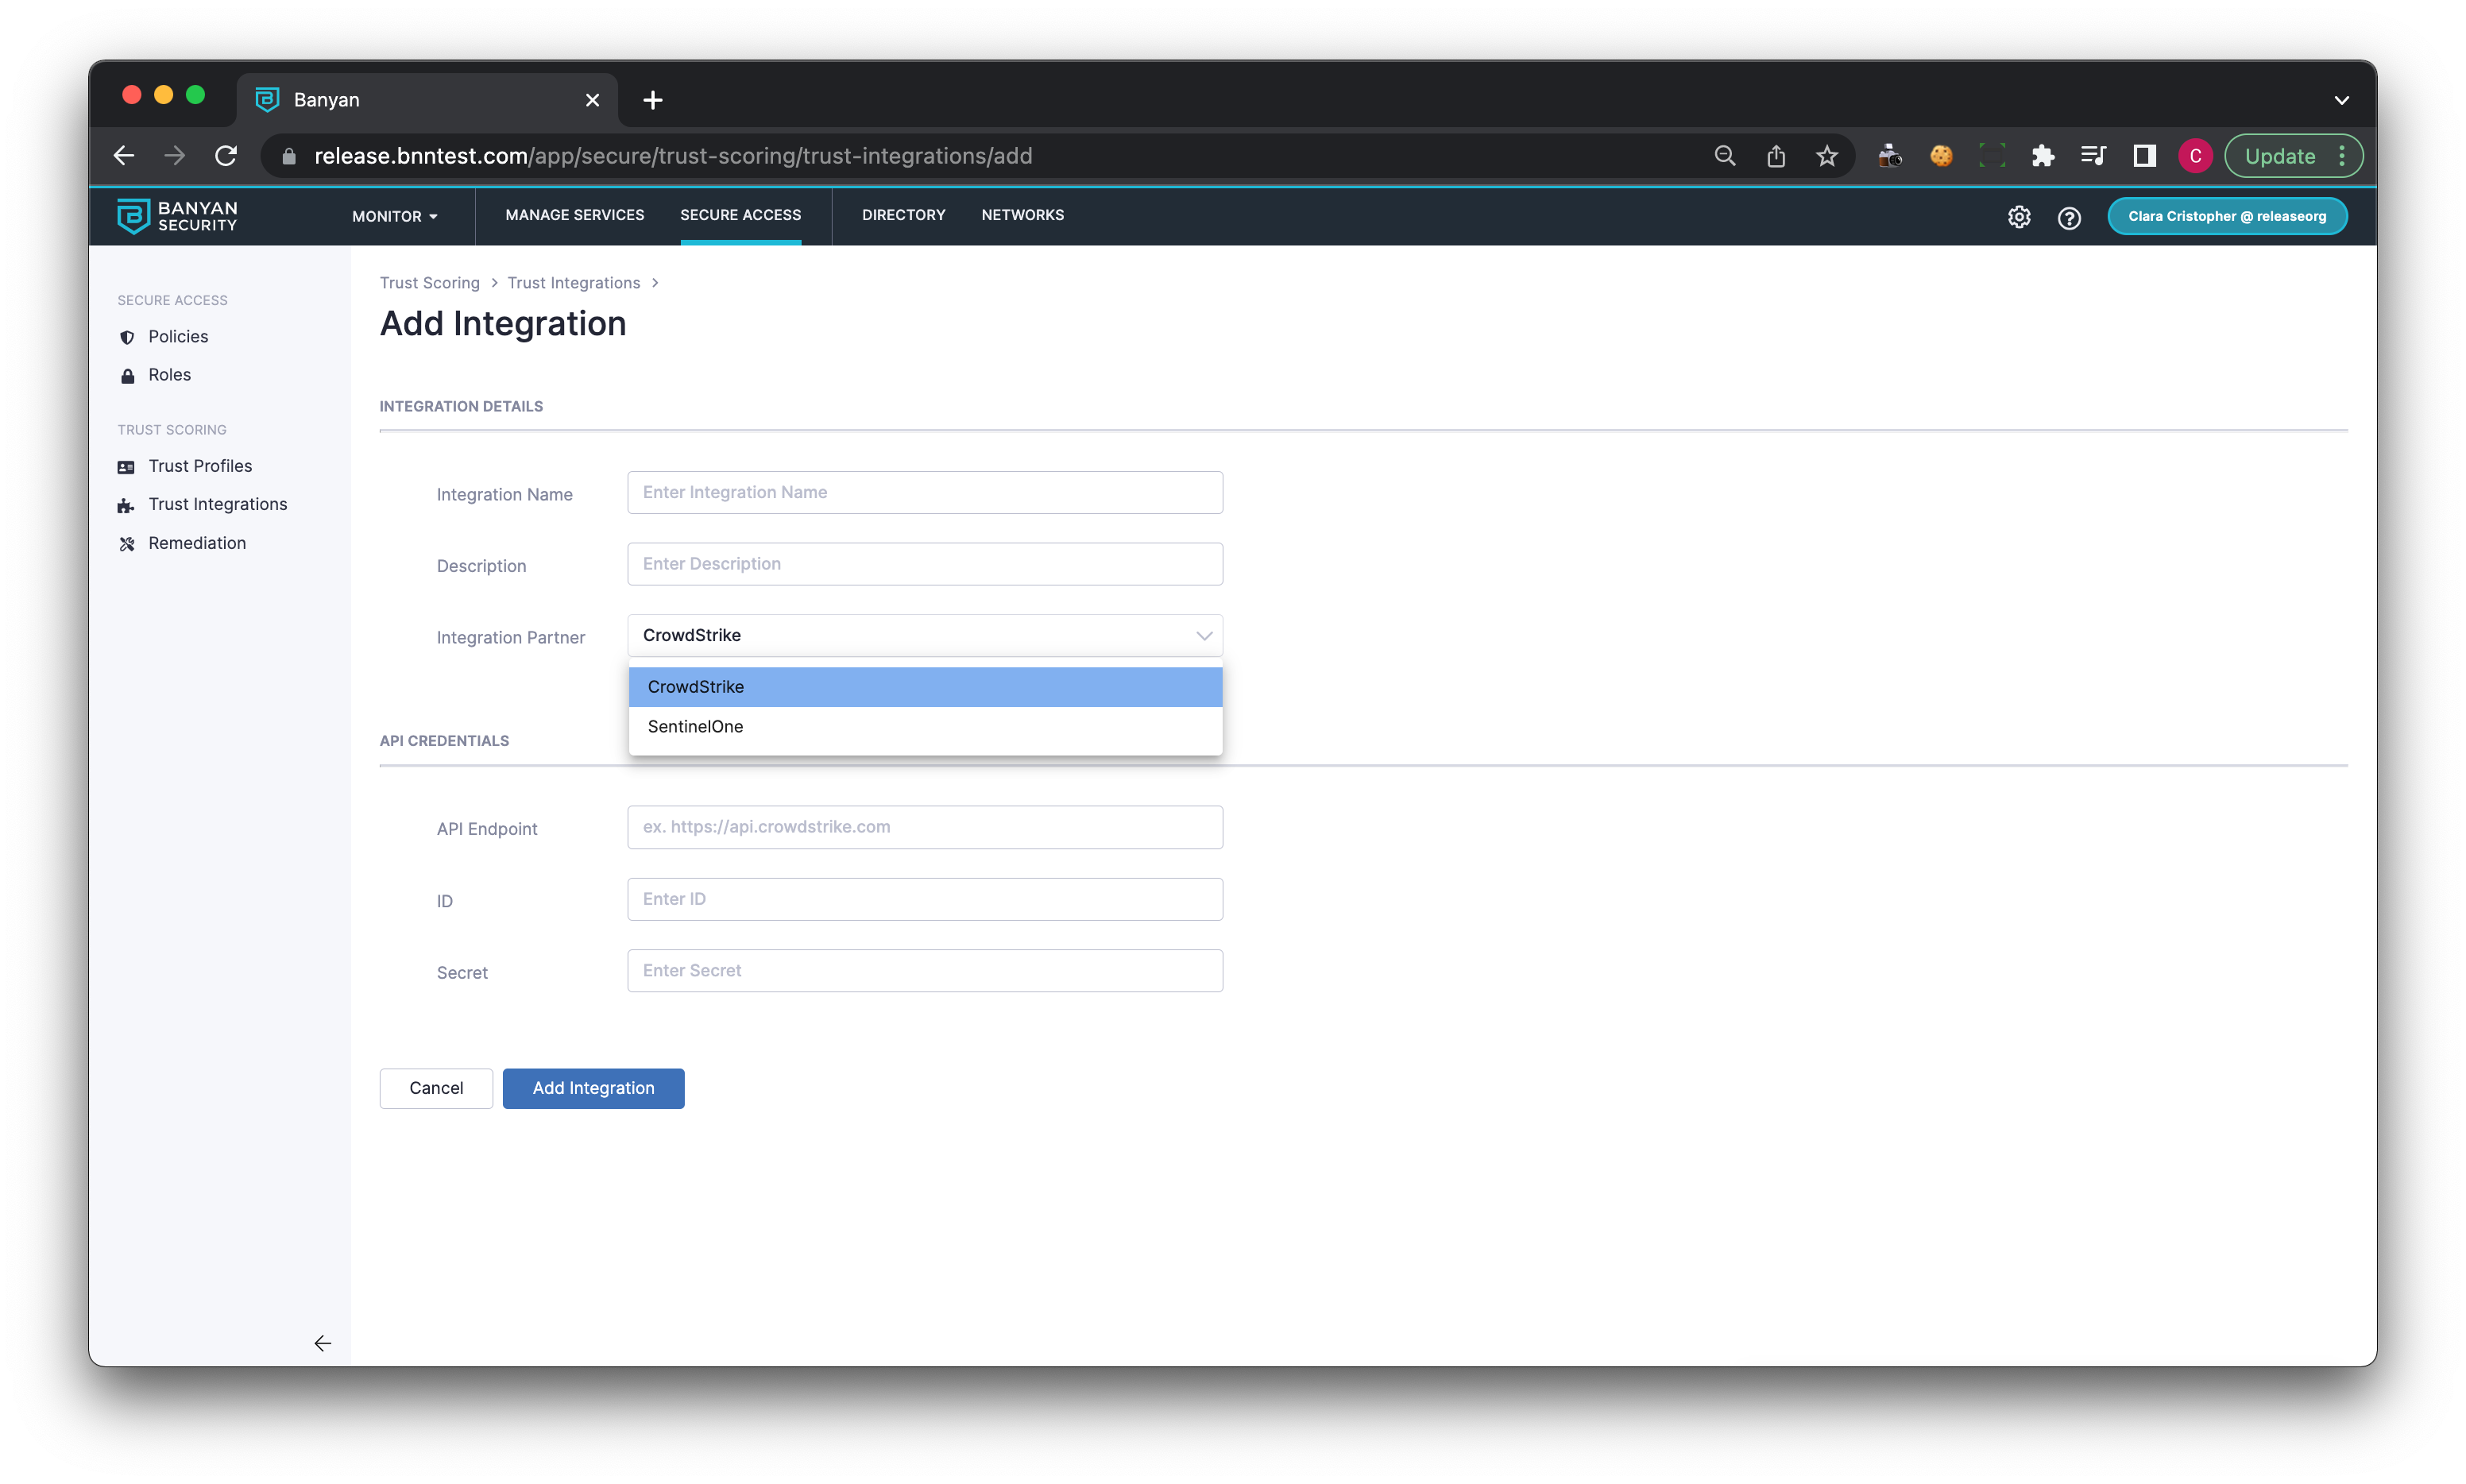This screenshot has width=2466, height=1484.
Task: Open the SECURE ACCESS tab
Action: [741, 215]
